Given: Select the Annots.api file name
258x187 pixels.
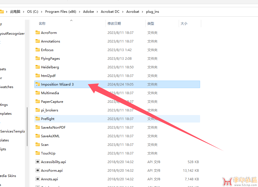Looking at the screenshot, I should 49,179.
